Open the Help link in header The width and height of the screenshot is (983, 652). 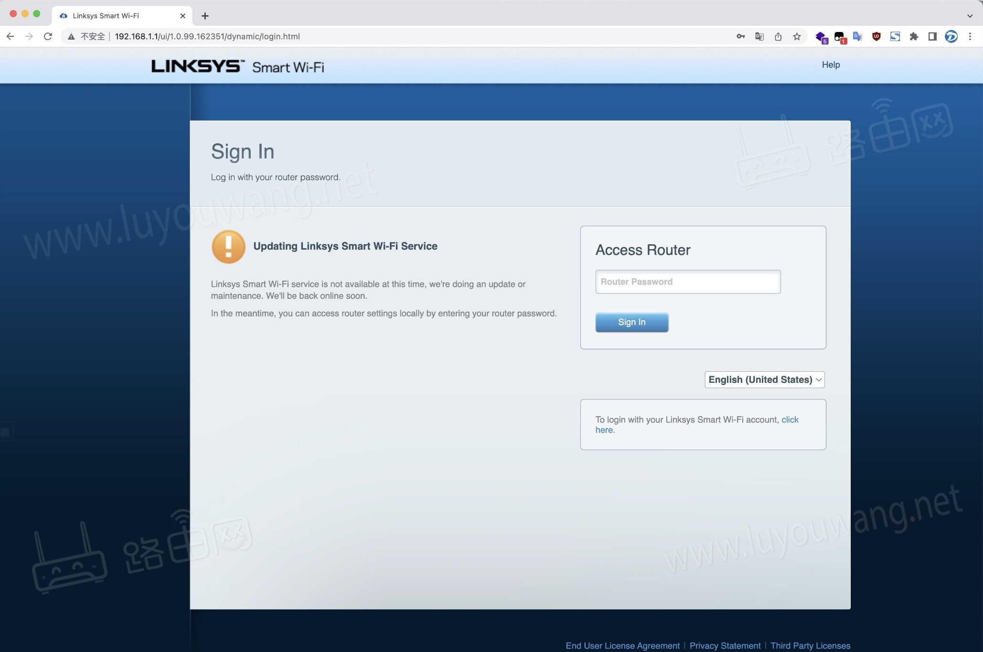click(831, 64)
